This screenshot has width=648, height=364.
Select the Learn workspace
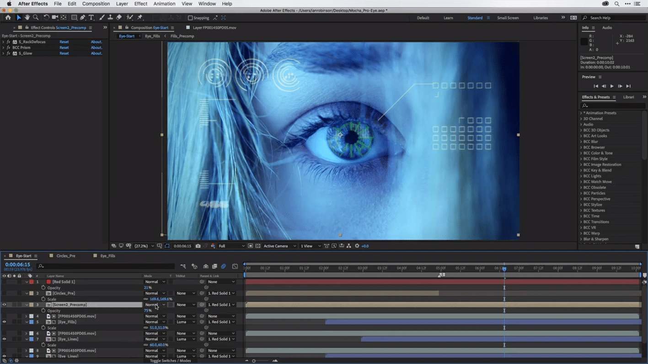(448, 18)
